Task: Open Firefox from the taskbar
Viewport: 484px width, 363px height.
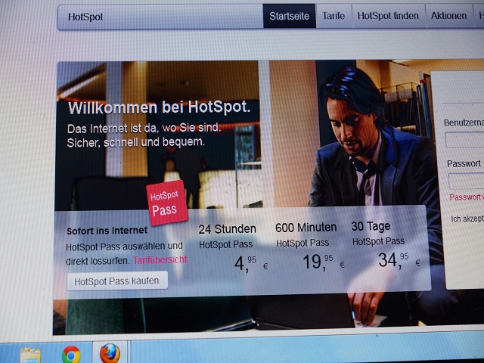Action: [x=110, y=353]
